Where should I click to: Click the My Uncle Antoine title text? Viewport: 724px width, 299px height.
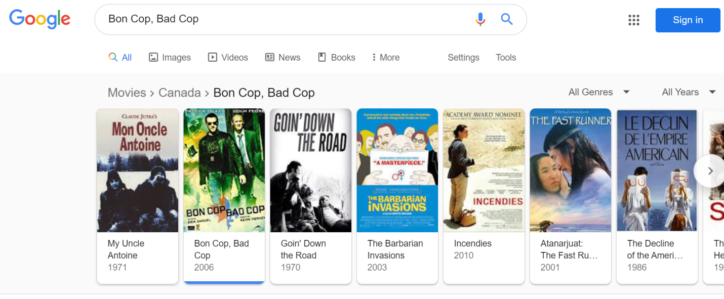point(126,249)
